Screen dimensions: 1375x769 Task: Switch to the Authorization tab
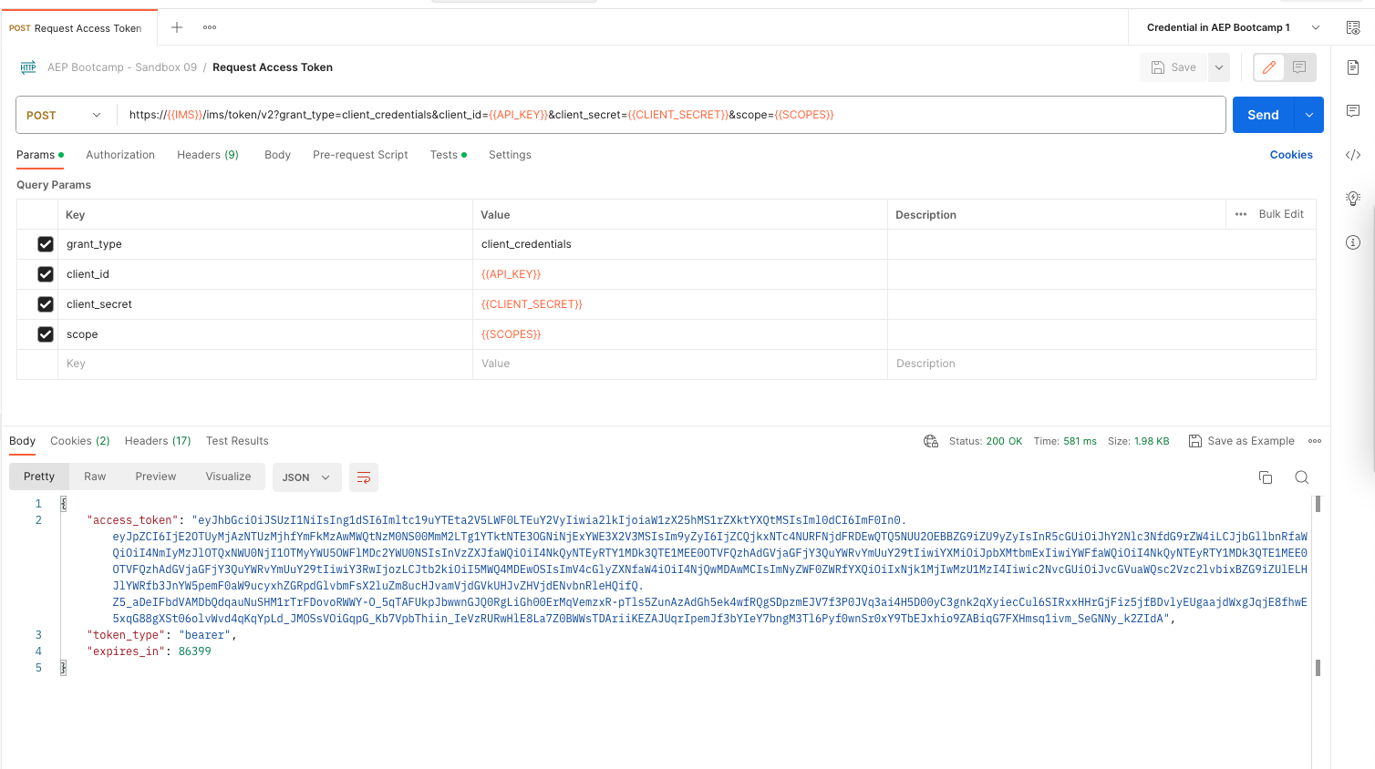pos(120,155)
